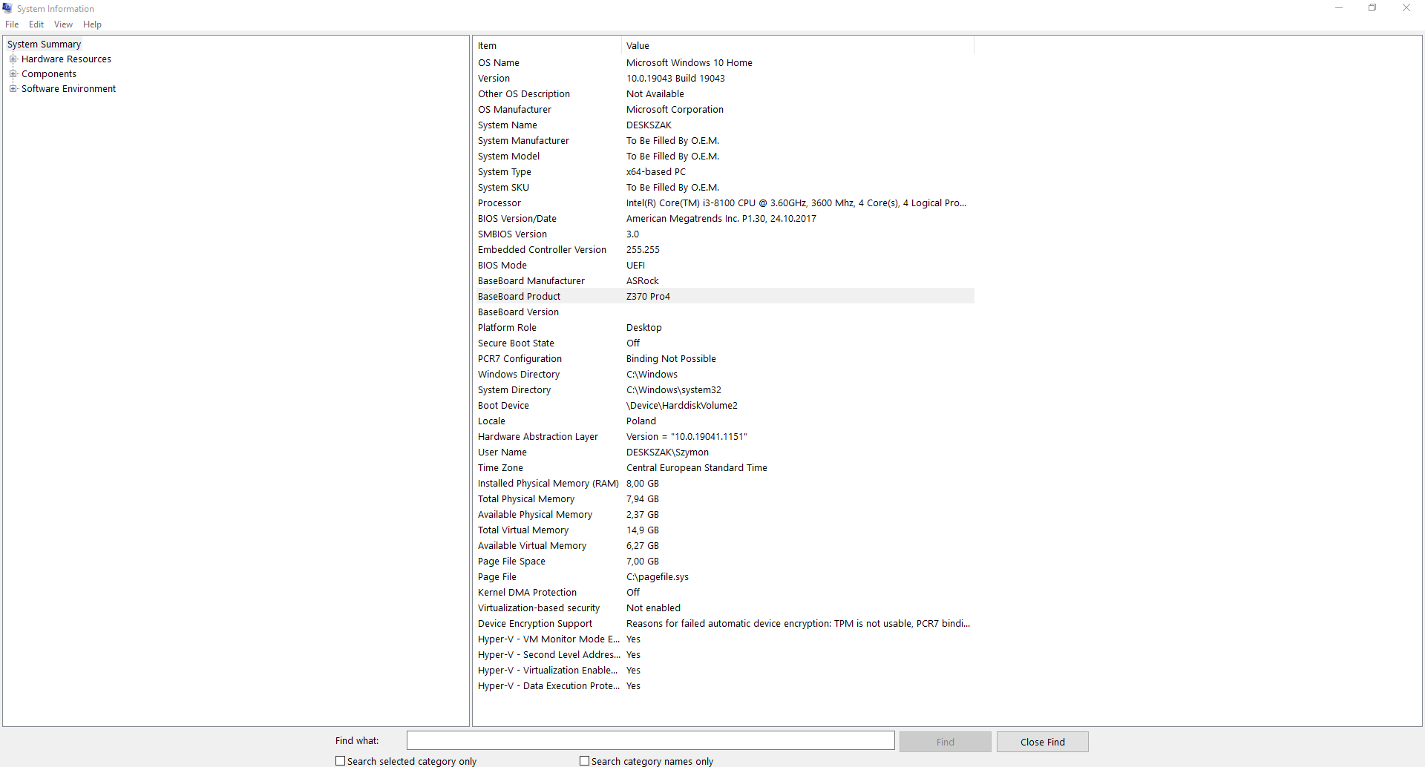Select the Page File Space row
Screen dimensions: 1425x767
coord(724,562)
